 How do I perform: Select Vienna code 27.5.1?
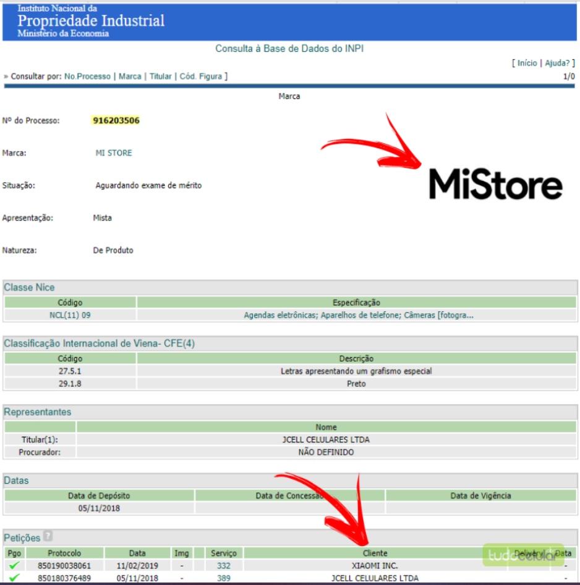click(70, 371)
